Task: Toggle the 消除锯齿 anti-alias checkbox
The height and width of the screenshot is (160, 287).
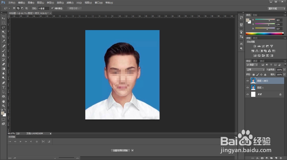Action: [52, 8]
